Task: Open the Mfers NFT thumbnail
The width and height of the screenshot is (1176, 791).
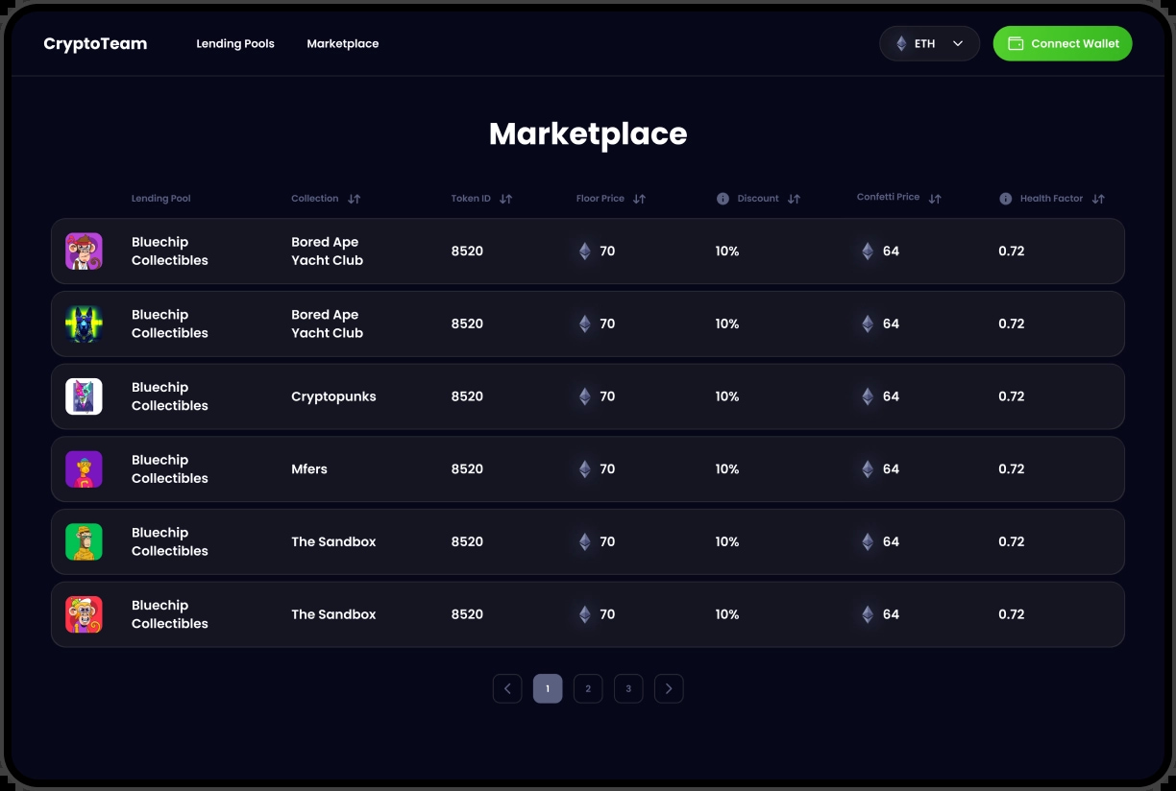Action: [x=84, y=469]
